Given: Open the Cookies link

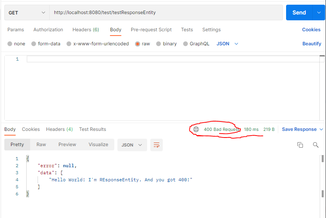Looking at the screenshot, I should coord(311,30).
